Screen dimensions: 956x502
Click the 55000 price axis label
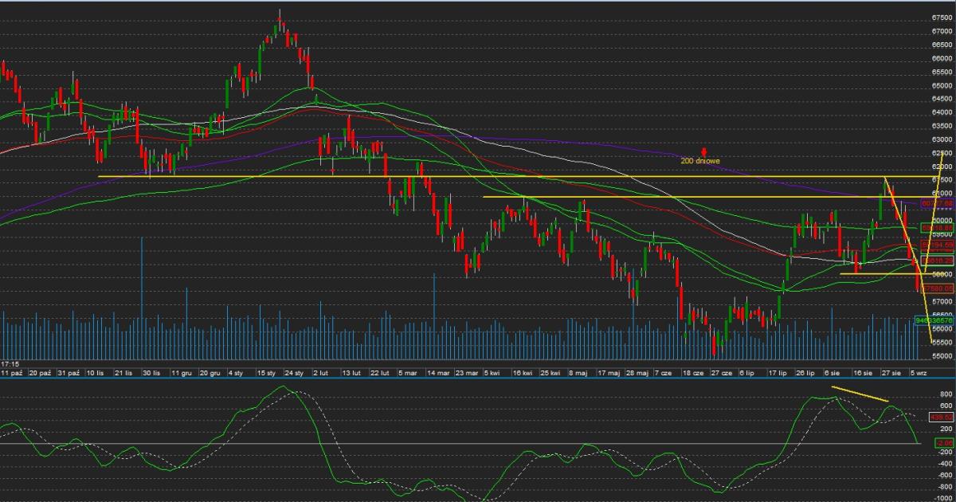[942, 356]
